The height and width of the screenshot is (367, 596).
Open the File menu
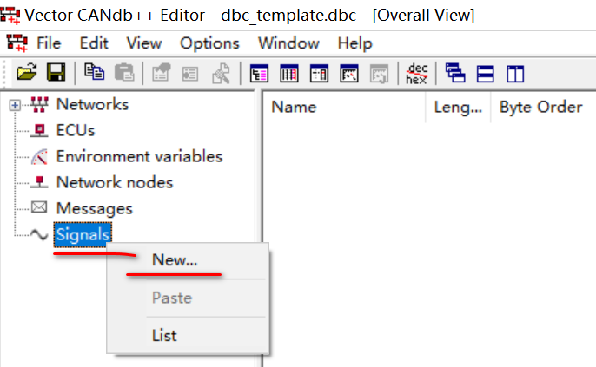(49, 43)
